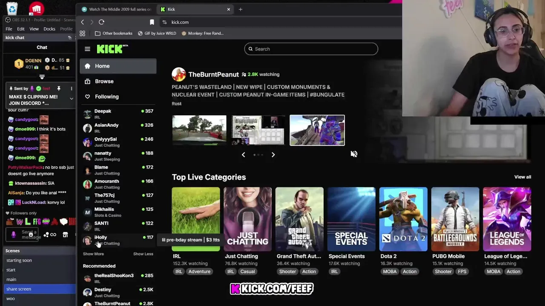Open Destiny in Recommended list
This screenshot has height=306, width=545.
tap(118, 292)
